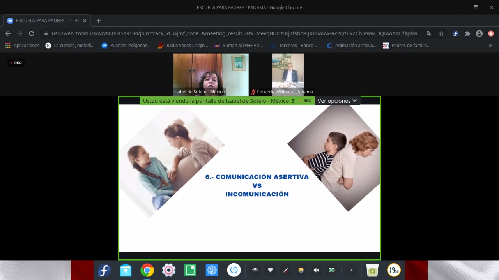Click the Isabel de Sotelo video thumbnail
The width and height of the screenshot is (499, 280).
pos(211,74)
